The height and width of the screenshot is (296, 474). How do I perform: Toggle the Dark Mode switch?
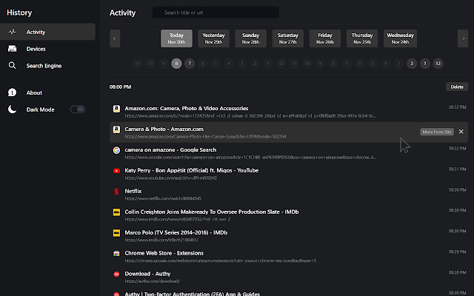[x=77, y=110]
